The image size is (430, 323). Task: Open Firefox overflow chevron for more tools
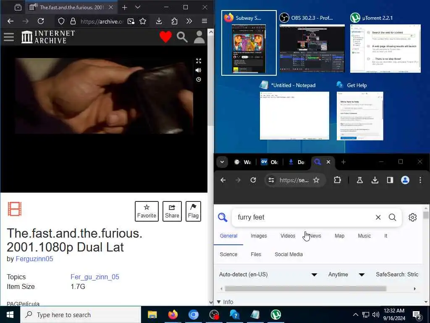tap(189, 21)
